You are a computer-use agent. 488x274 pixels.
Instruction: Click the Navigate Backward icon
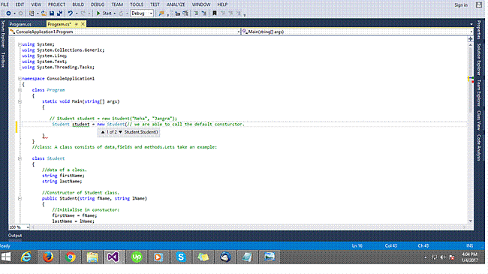pyautogui.click(x=8, y=14)
